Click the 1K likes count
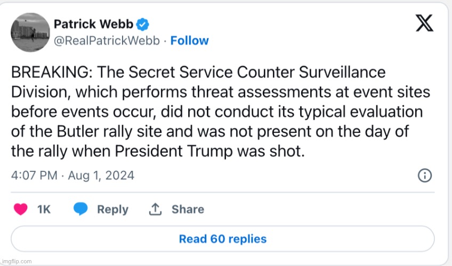 (44, 210)
